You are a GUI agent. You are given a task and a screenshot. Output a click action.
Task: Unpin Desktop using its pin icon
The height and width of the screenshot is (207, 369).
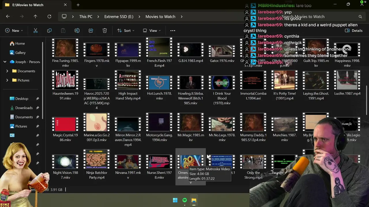coord(37,99)
